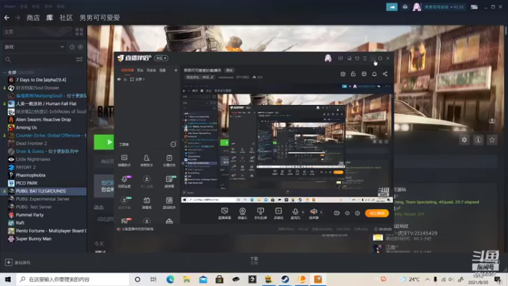
Task: Expand the 游戏 filter dropdown
Action: [x=34, y=47]
